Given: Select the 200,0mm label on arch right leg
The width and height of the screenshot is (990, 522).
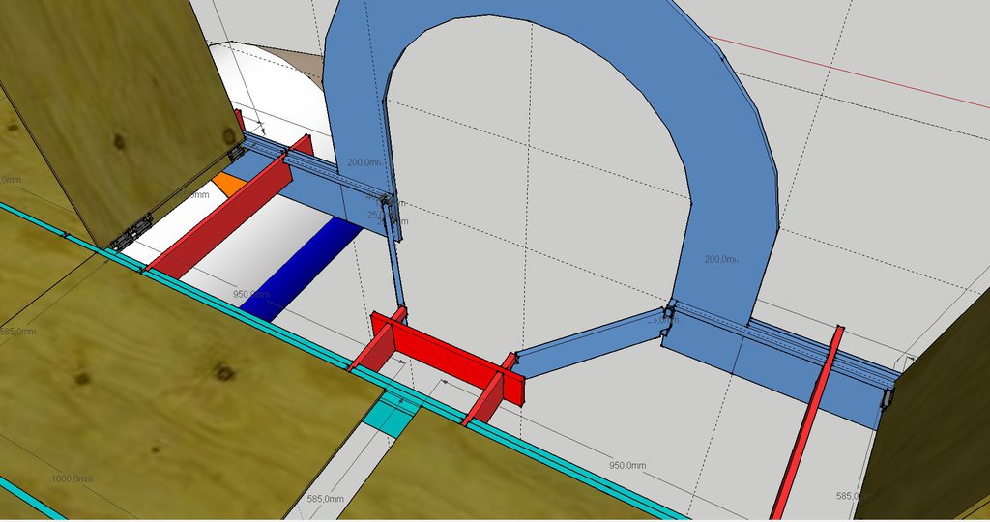Looking at the screenshot, I should point(721,260).
